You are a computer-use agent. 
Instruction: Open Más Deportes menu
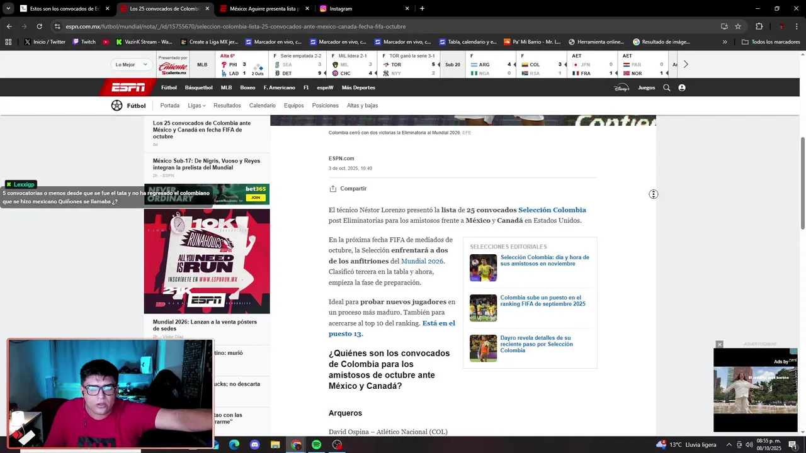[x=358, y=87]
